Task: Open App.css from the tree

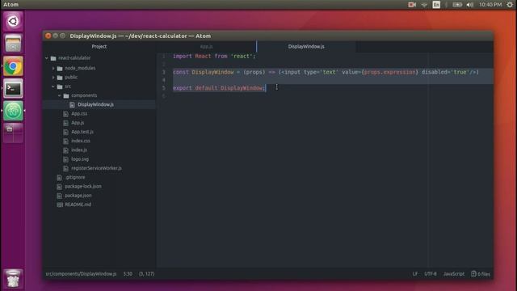Action: click(x=79, y=114)
